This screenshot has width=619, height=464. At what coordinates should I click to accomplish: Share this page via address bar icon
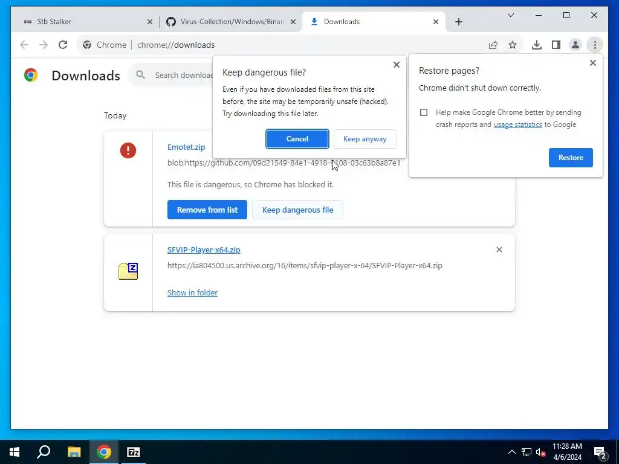pyautogui.click(x=493, y=45)
